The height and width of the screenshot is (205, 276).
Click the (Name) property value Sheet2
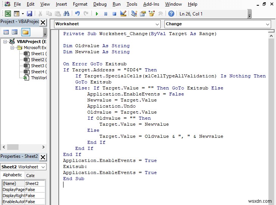coord(35,183)
